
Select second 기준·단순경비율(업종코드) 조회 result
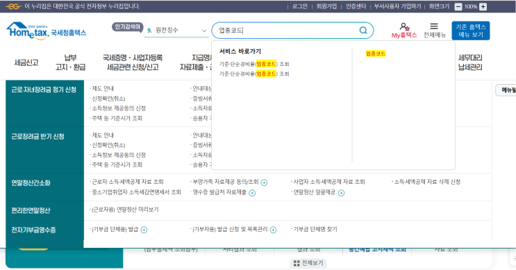coord(254,74)
